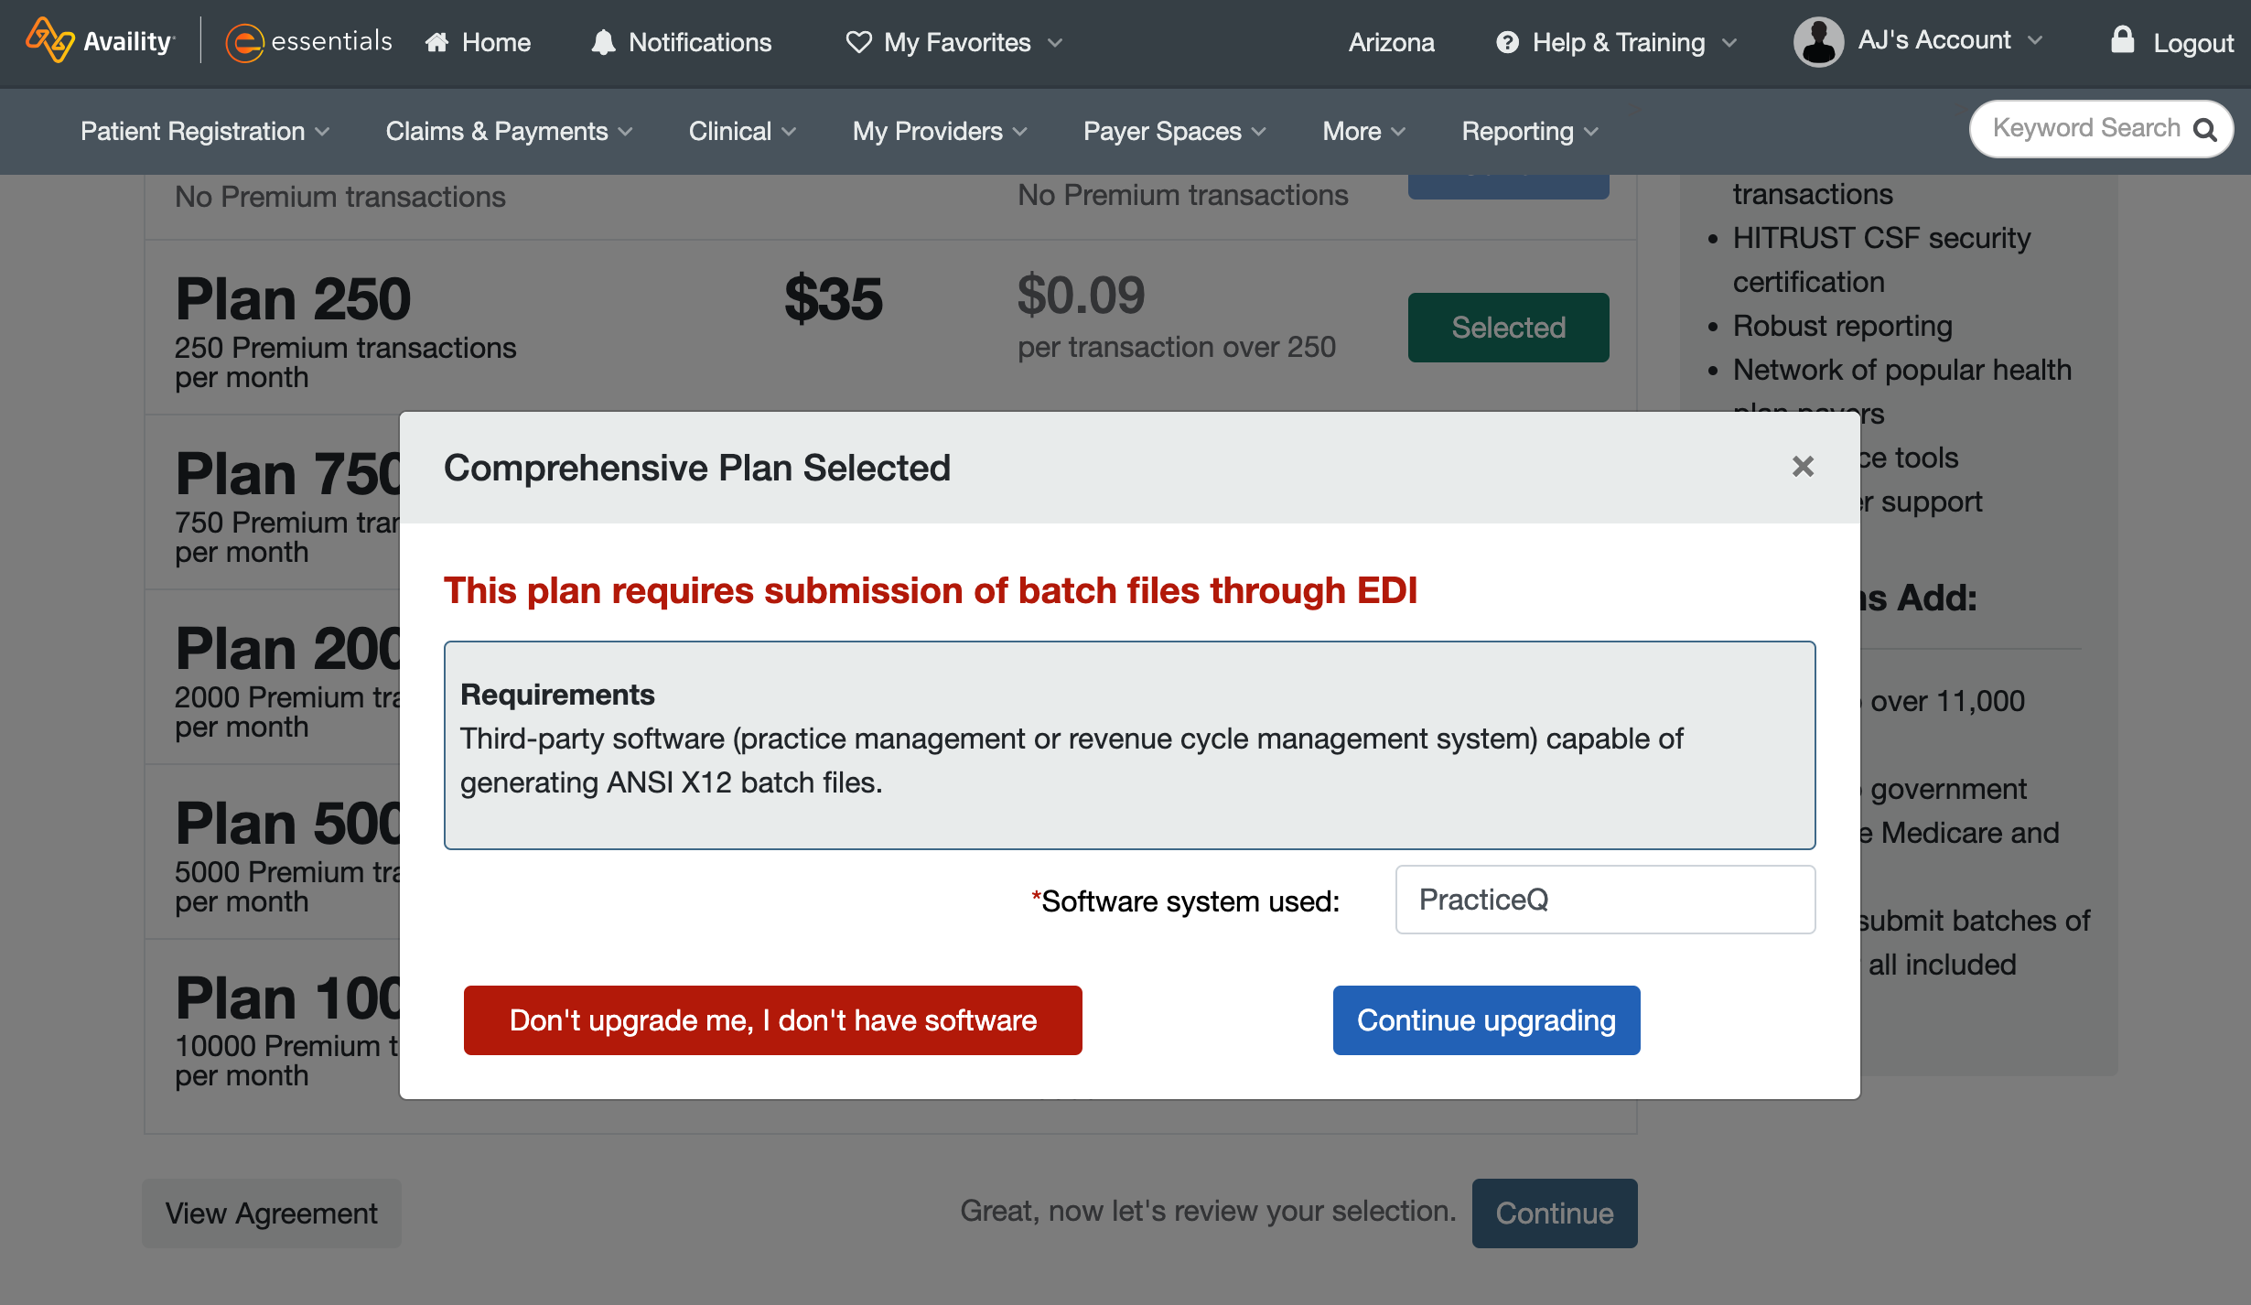Go to Home via house icon
Viewport: 2251px width, 1305px height.
[x=436, y=42]
